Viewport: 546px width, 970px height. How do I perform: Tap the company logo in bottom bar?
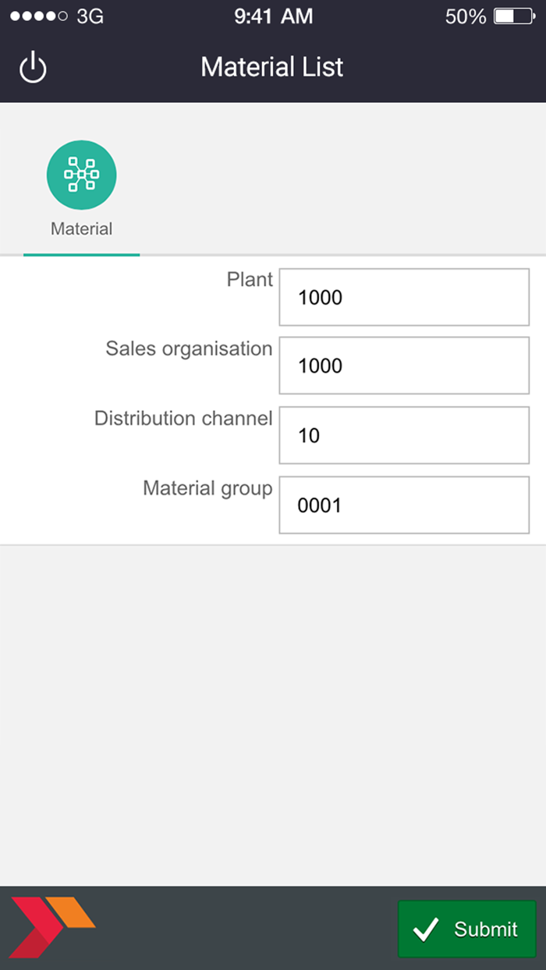(48, 928)
